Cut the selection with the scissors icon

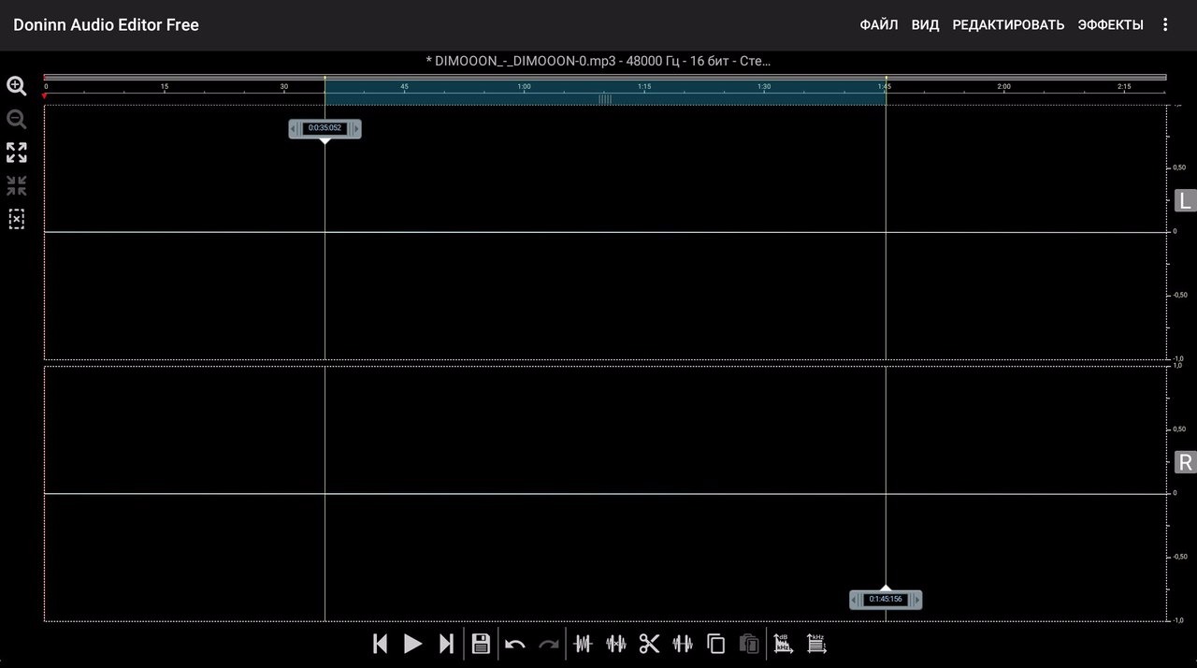pos(649,644)
